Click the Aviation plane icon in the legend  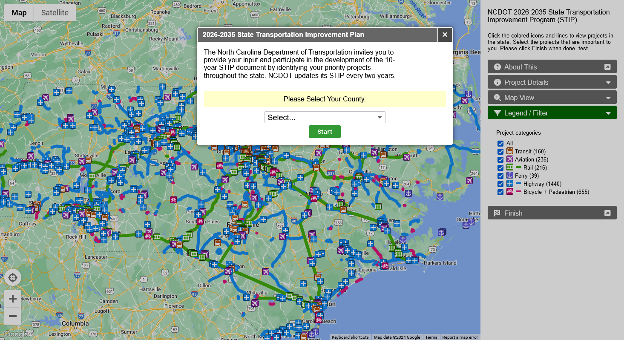509,159
